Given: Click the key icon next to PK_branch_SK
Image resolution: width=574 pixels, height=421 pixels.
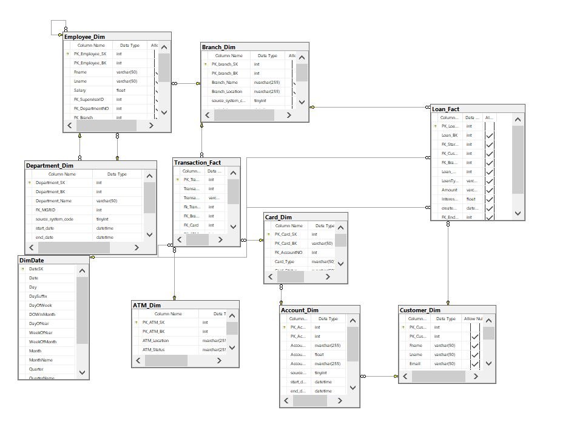Looking at the screenshot, I should 205,64.
